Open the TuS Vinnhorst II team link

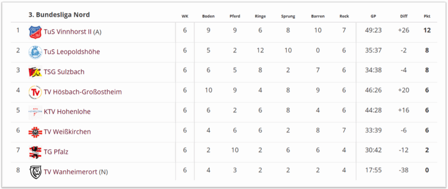pyautogui.click(x=68, y=31)
